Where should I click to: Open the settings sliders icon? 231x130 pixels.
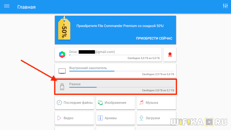pyautogui.click(x=225, y=6)
